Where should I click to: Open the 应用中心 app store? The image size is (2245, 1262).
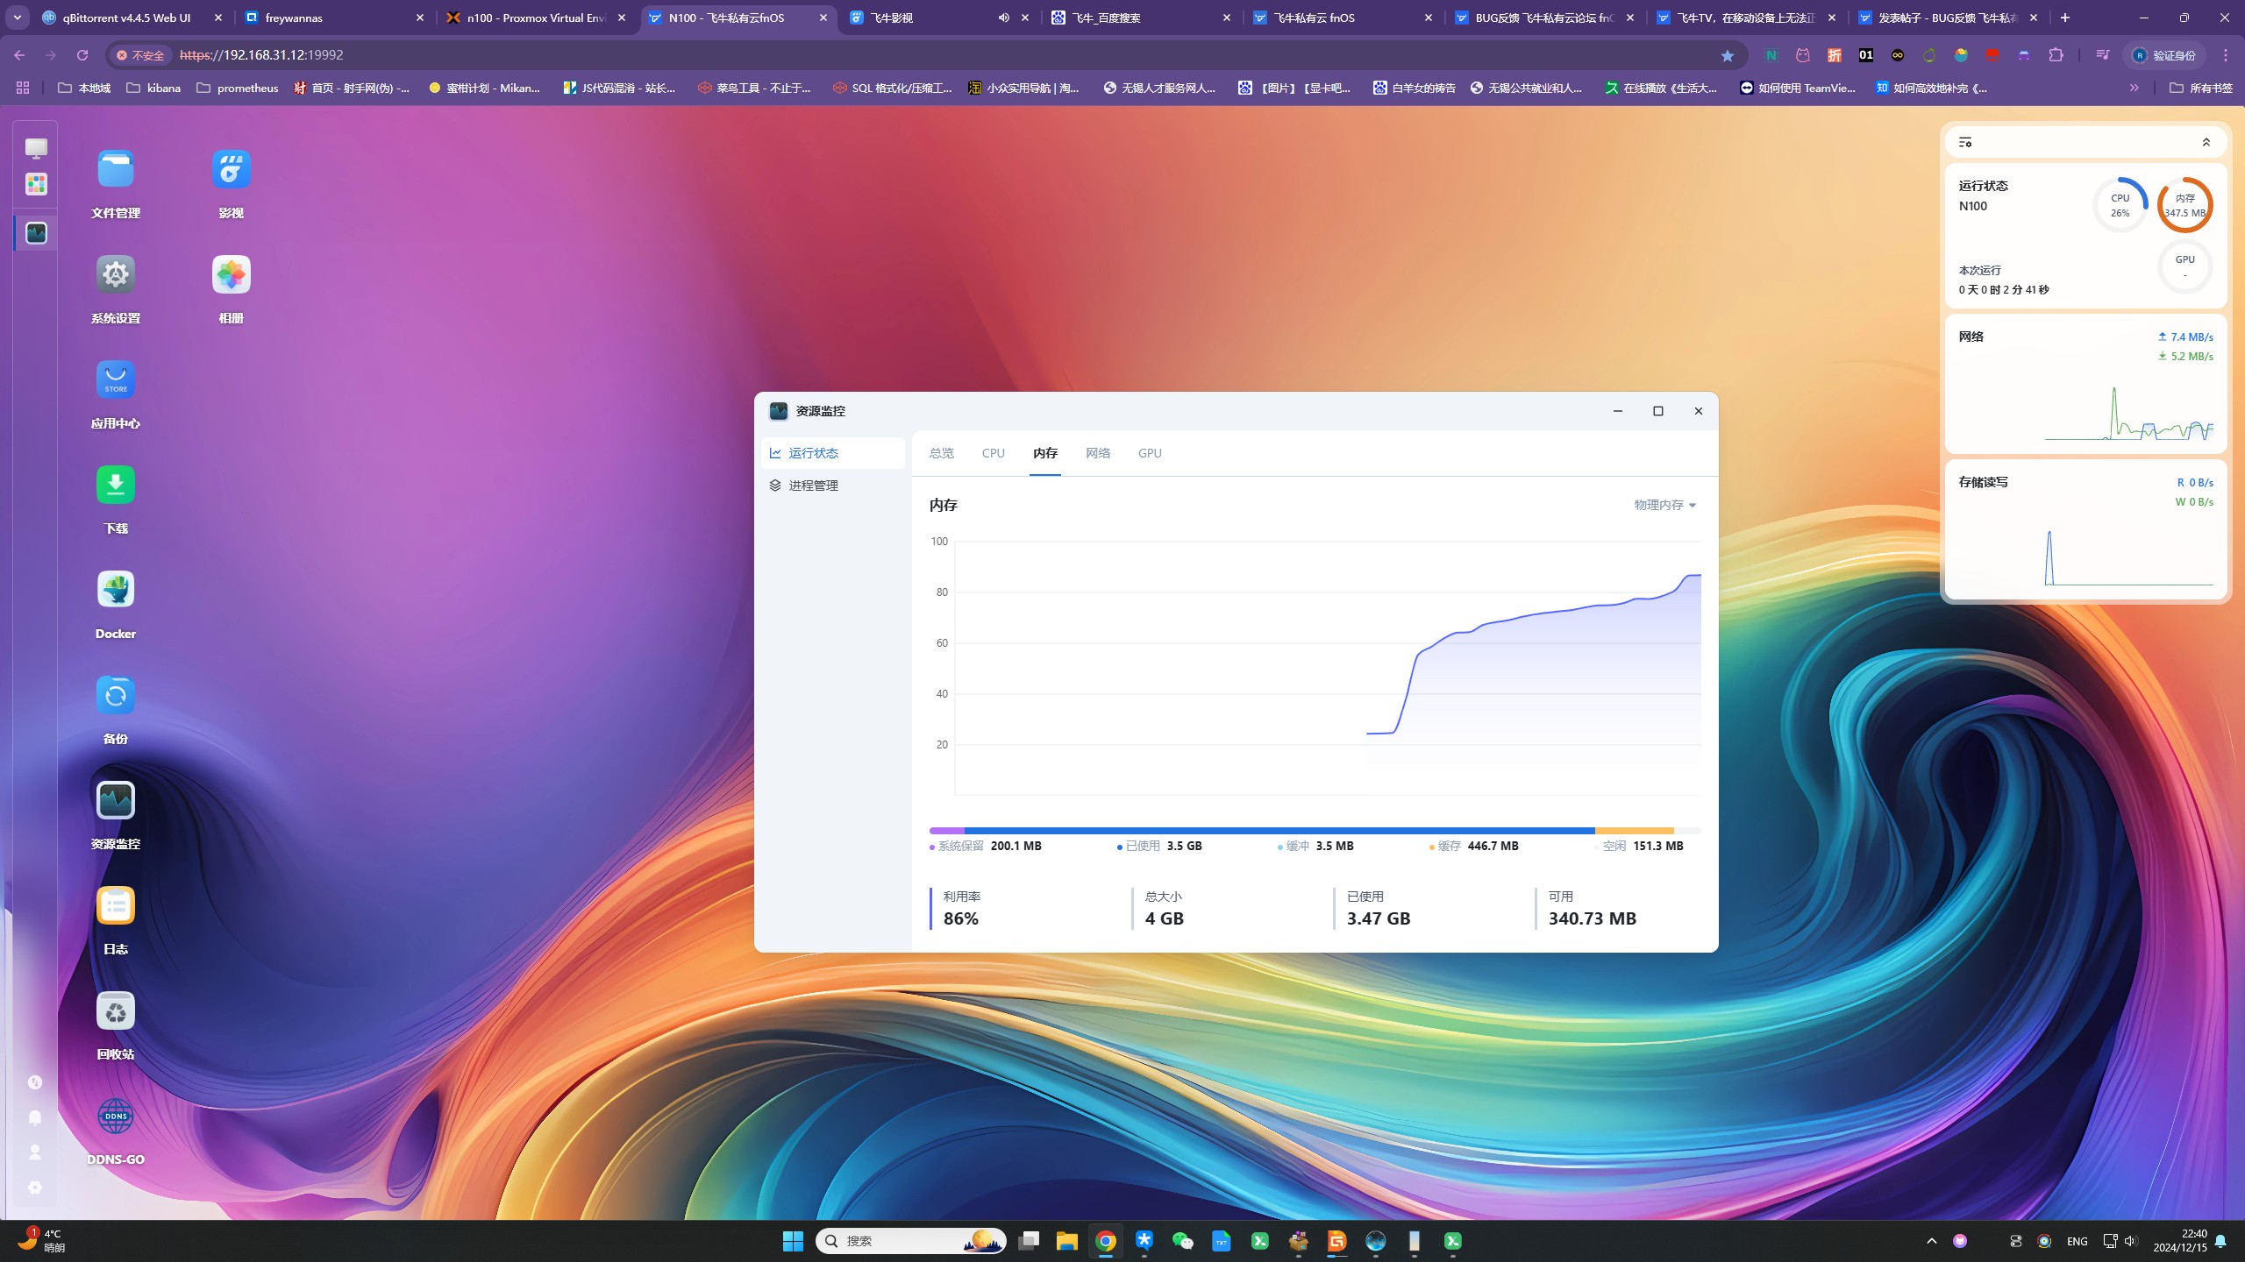tap(116, 379)
